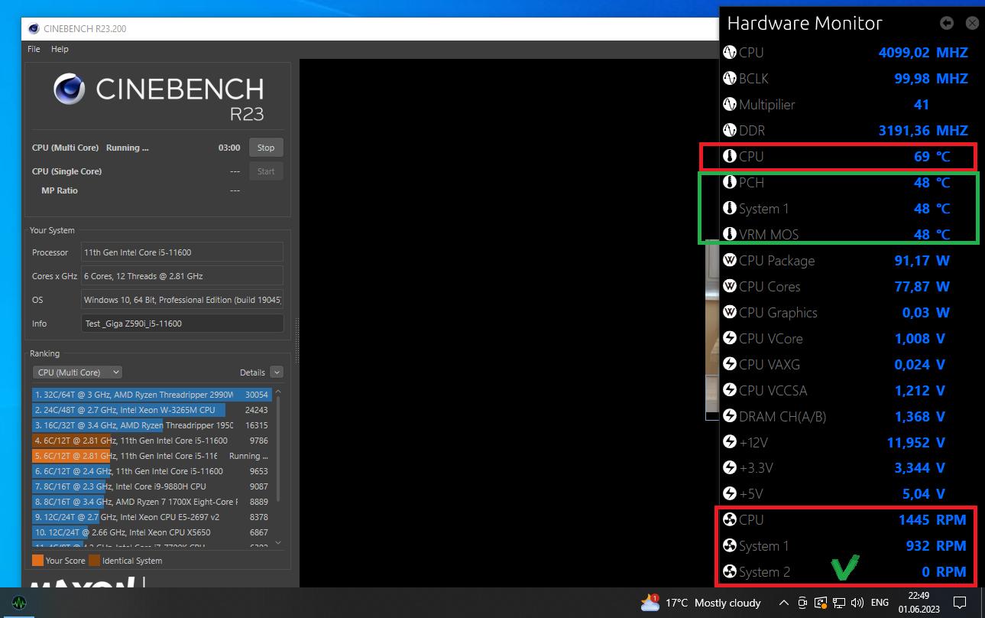Click the BCLK waveform icon

point(730,79)
